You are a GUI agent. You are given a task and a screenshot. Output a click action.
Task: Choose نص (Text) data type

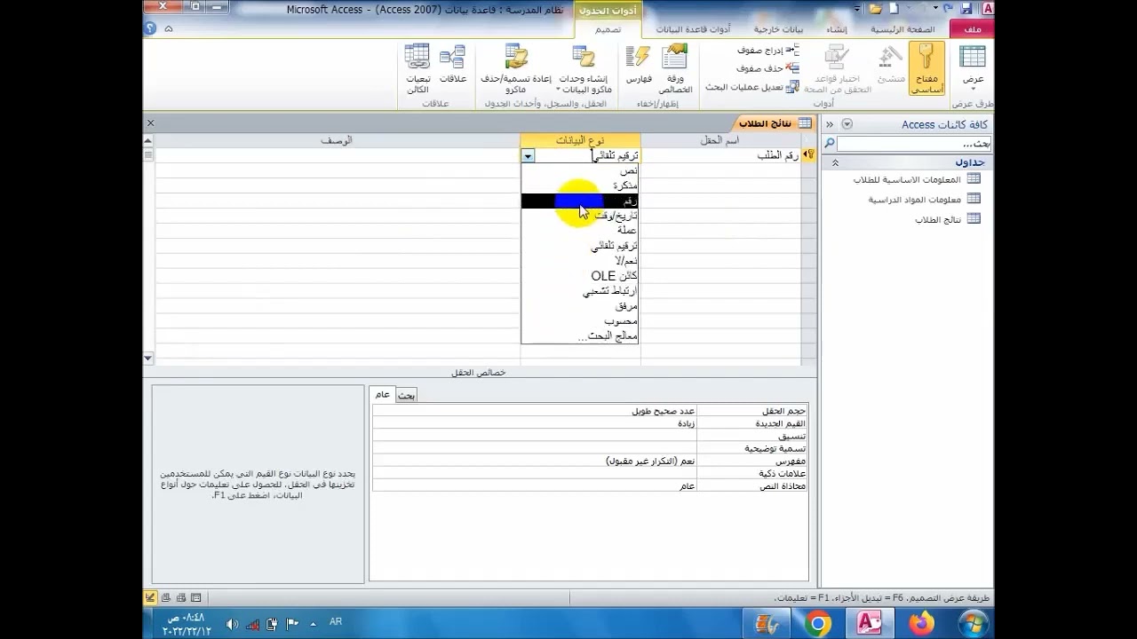click(x=580, y=170)
